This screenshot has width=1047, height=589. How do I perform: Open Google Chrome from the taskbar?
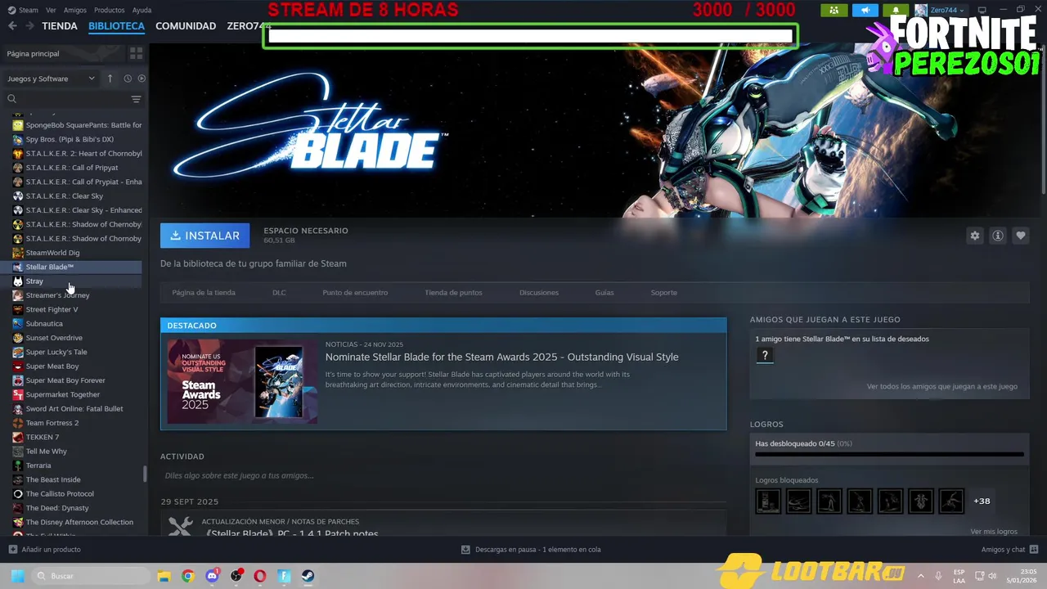[188, 576]
